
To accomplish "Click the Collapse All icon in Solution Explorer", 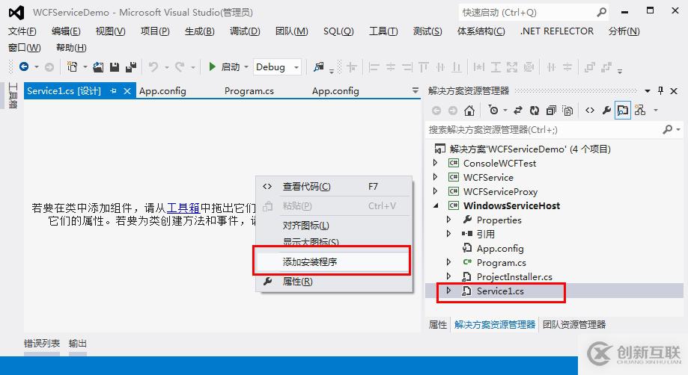I will coord(551,111).
